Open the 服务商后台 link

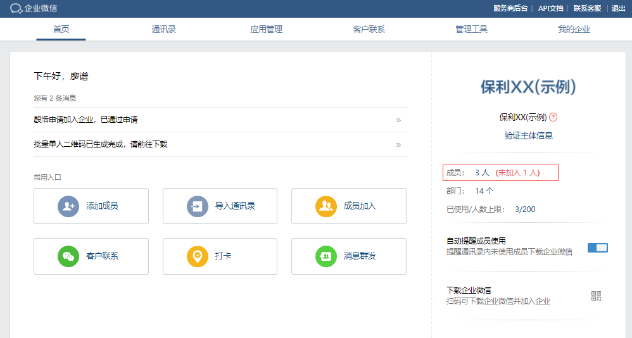click(510, 8)
